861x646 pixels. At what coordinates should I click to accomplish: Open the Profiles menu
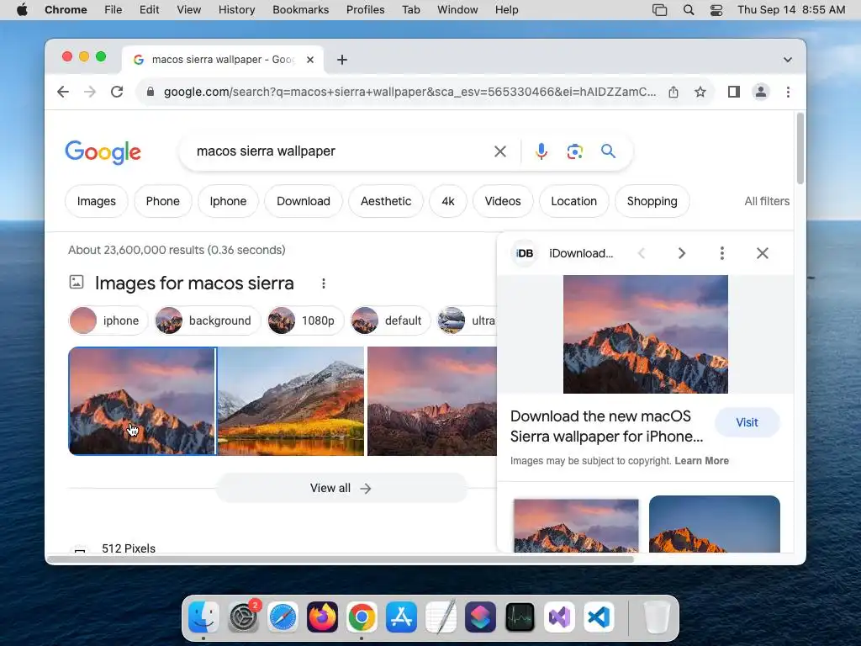365,10
